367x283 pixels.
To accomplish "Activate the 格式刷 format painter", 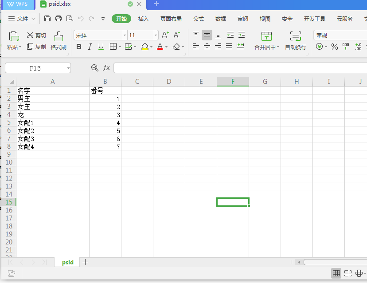I will pos(59,41).
